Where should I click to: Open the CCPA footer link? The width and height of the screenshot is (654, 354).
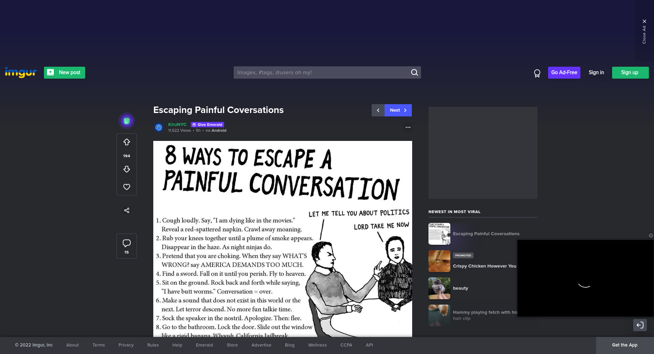(346, 345)
